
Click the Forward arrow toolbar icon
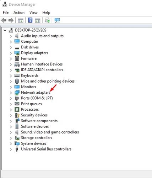tap(11, 20)
